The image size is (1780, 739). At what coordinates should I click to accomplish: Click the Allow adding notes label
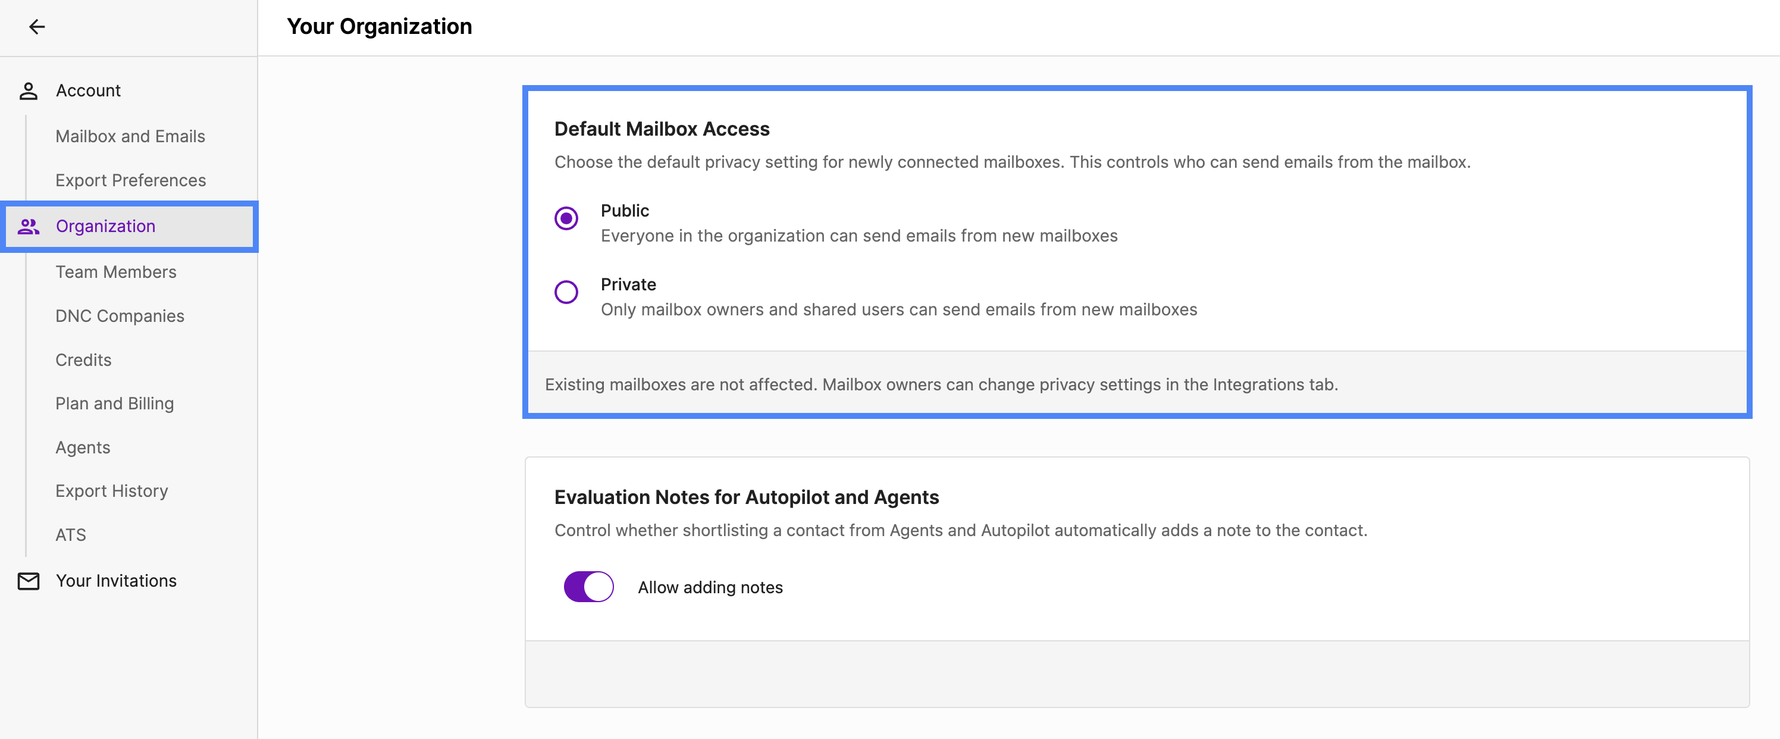click(x=710, y=587)
